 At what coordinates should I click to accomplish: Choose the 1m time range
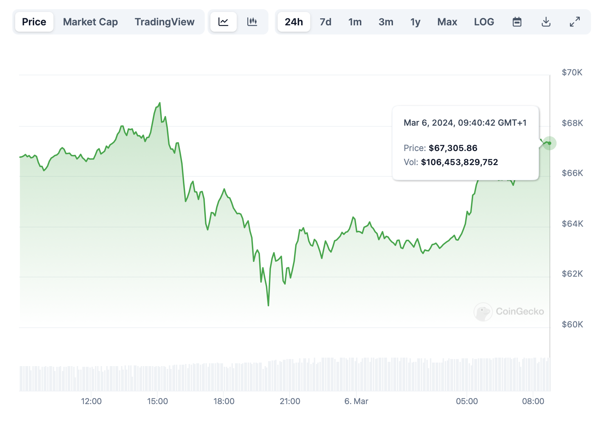click(355, 22)
